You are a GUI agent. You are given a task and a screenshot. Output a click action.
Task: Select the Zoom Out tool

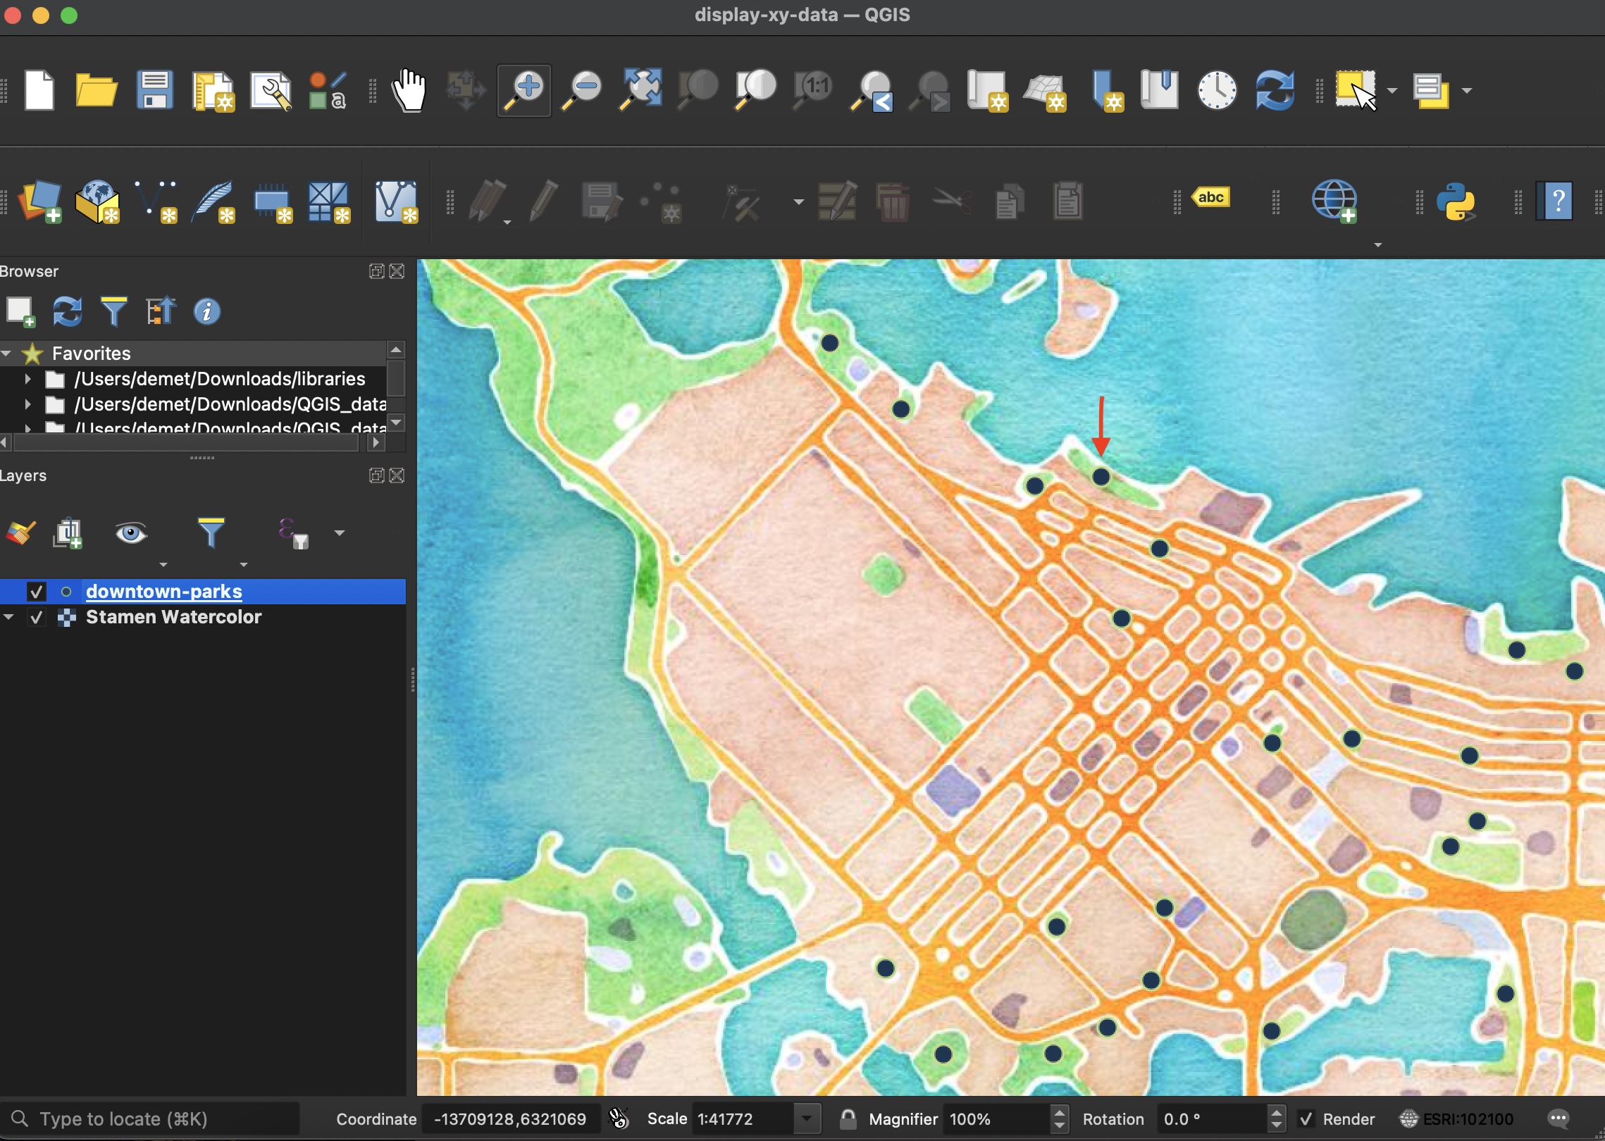[581, 90]
